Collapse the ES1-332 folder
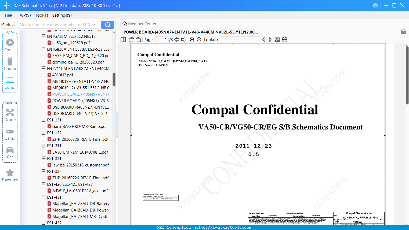This screenshot has width=409, height=230. click(x=44, y=171)
